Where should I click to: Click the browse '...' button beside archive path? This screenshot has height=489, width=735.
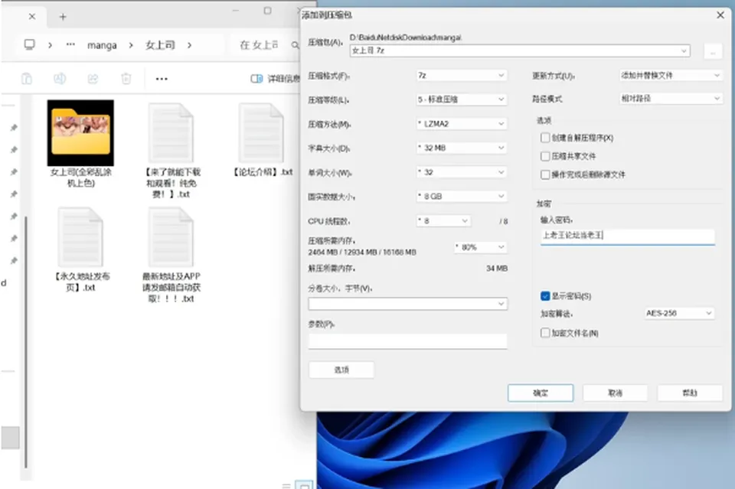pyautogui.click(x=713, y=51)
